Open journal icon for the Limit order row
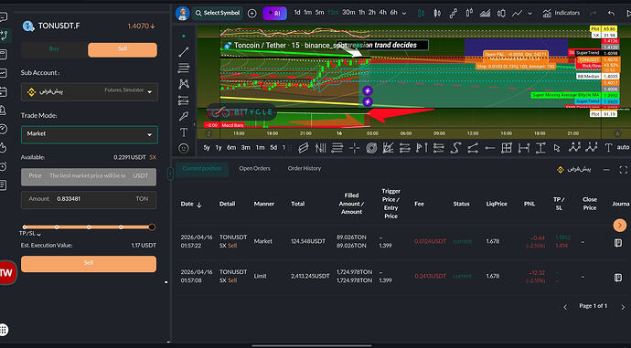The width and height of the screenshot is (631, 348). point(617,278)
